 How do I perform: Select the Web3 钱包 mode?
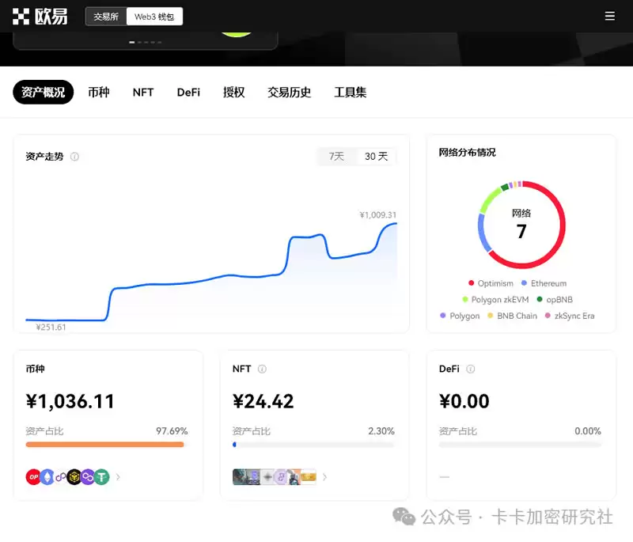tap(155, 16)
